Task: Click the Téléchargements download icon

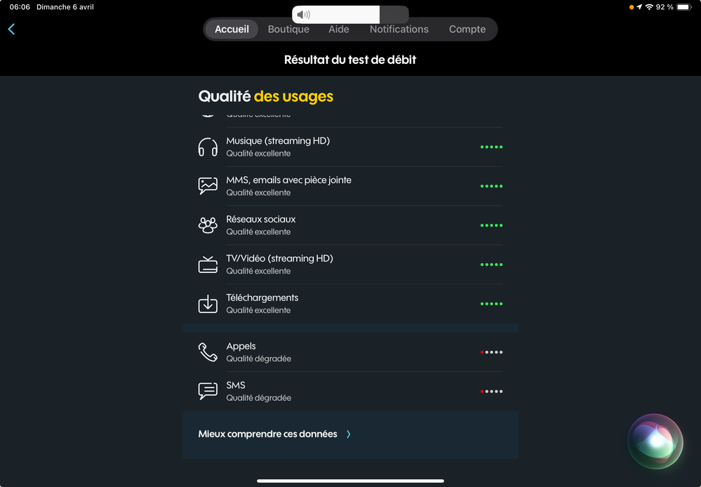Action: pos(208,304)
